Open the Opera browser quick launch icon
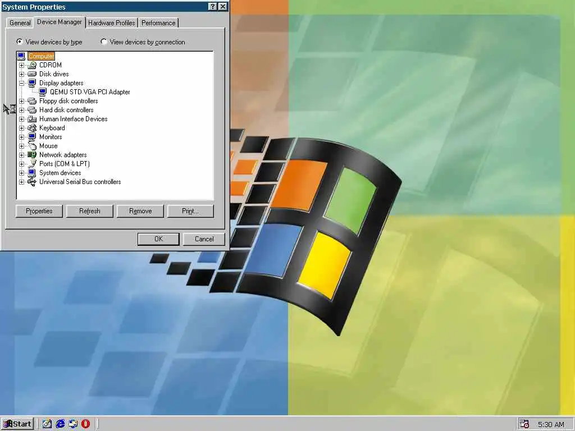The height and width of the screenshot is (431, 575). [x=85, y=424]
